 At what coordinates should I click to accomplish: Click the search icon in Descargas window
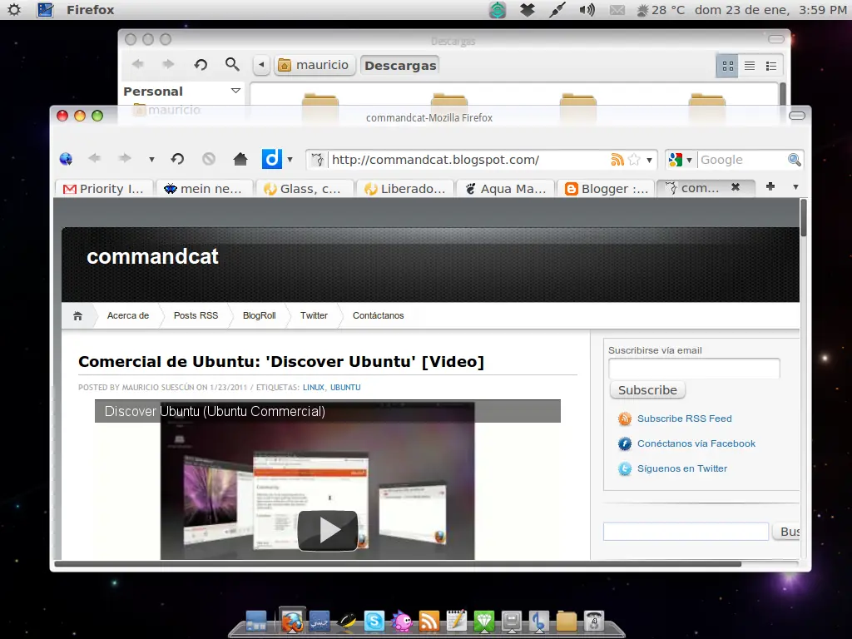point(232,65)
